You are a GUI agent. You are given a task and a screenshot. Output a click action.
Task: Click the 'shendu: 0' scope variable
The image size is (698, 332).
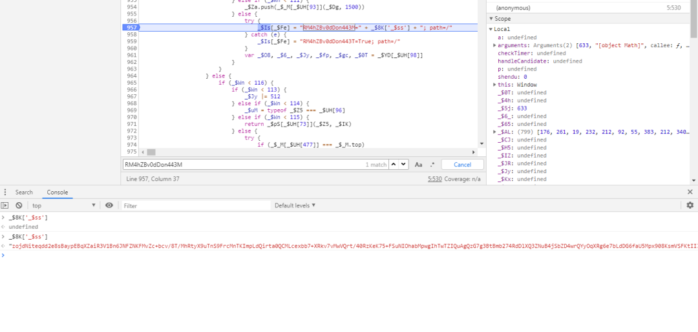coord(513,77)
